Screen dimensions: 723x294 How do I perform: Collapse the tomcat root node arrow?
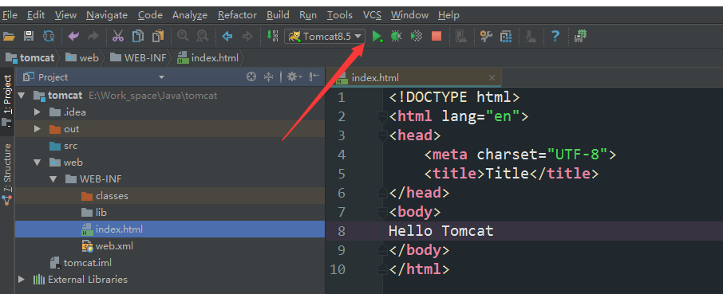coord(22,96)
